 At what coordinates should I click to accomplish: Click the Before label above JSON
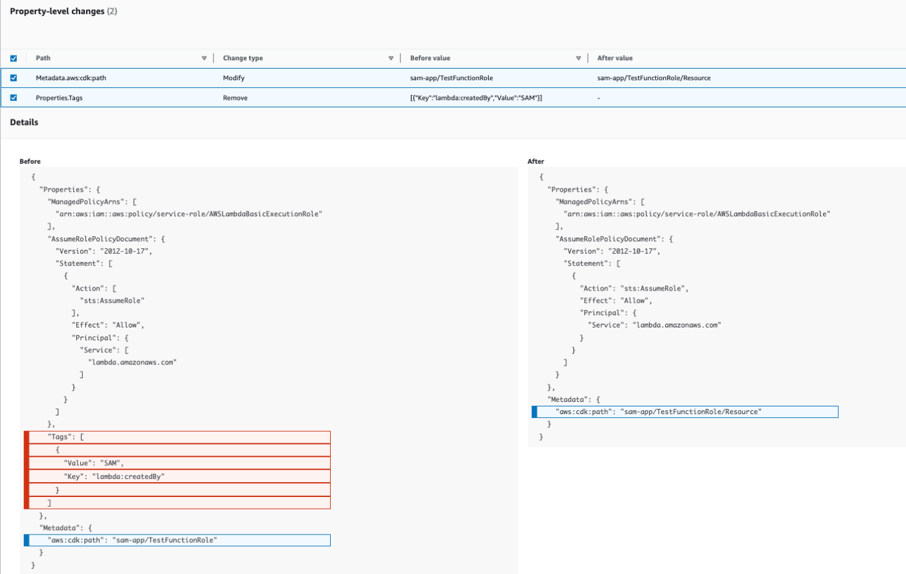point(30,161)
